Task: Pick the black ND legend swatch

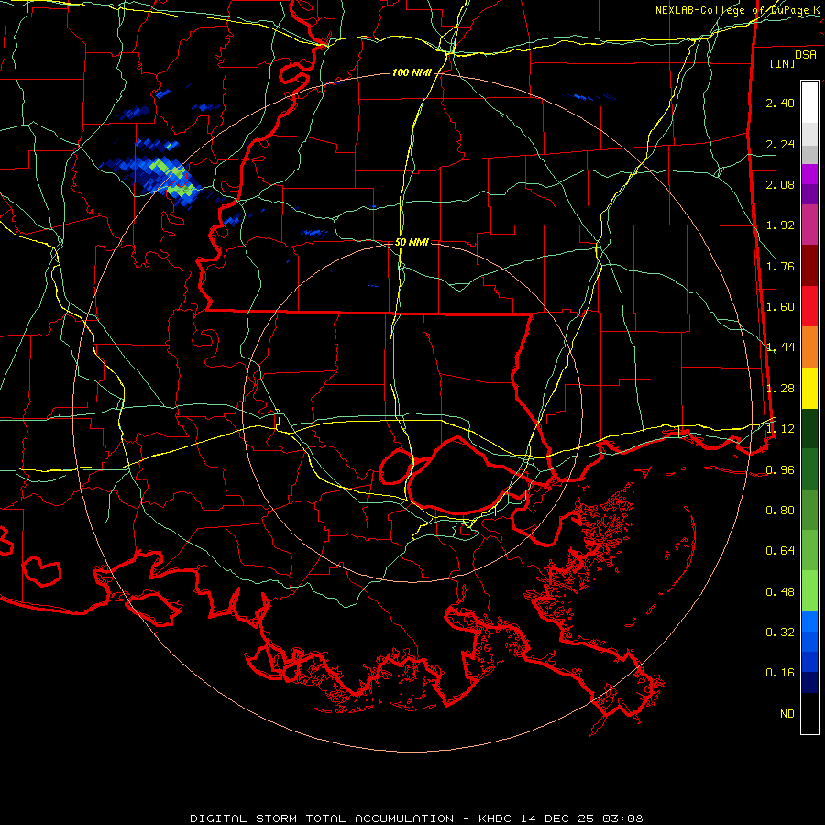Action: pos(809,713)
